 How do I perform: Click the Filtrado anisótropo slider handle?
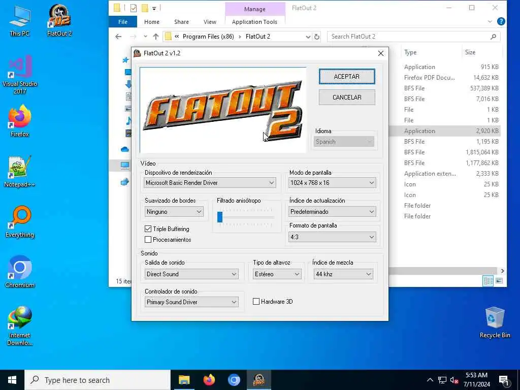[220, 217]
